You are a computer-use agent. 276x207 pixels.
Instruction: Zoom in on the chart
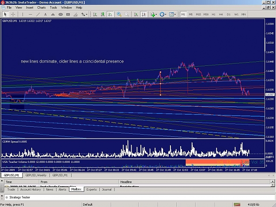click(x=119, y=15)
